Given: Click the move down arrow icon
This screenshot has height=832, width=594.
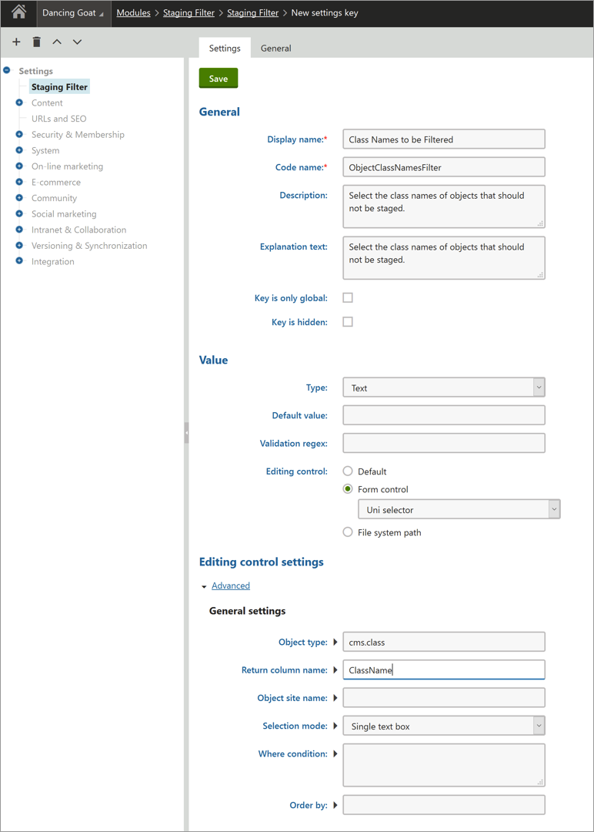Looking at the screenshot, I should [x=78, y=42].
